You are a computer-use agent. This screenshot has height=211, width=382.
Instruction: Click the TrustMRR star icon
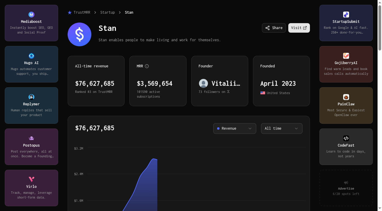70,12
